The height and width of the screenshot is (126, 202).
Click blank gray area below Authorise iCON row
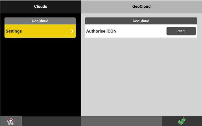141,76
